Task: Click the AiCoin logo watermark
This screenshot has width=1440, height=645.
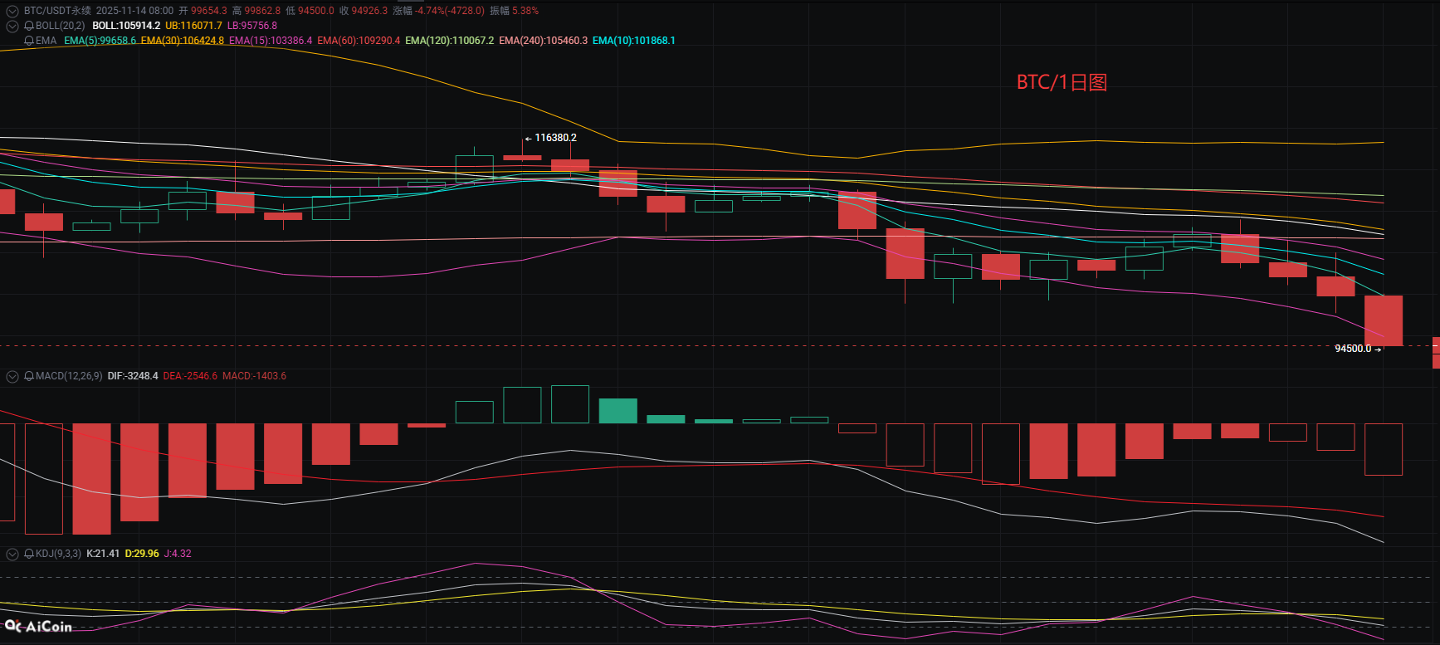Action: (39, 627)
